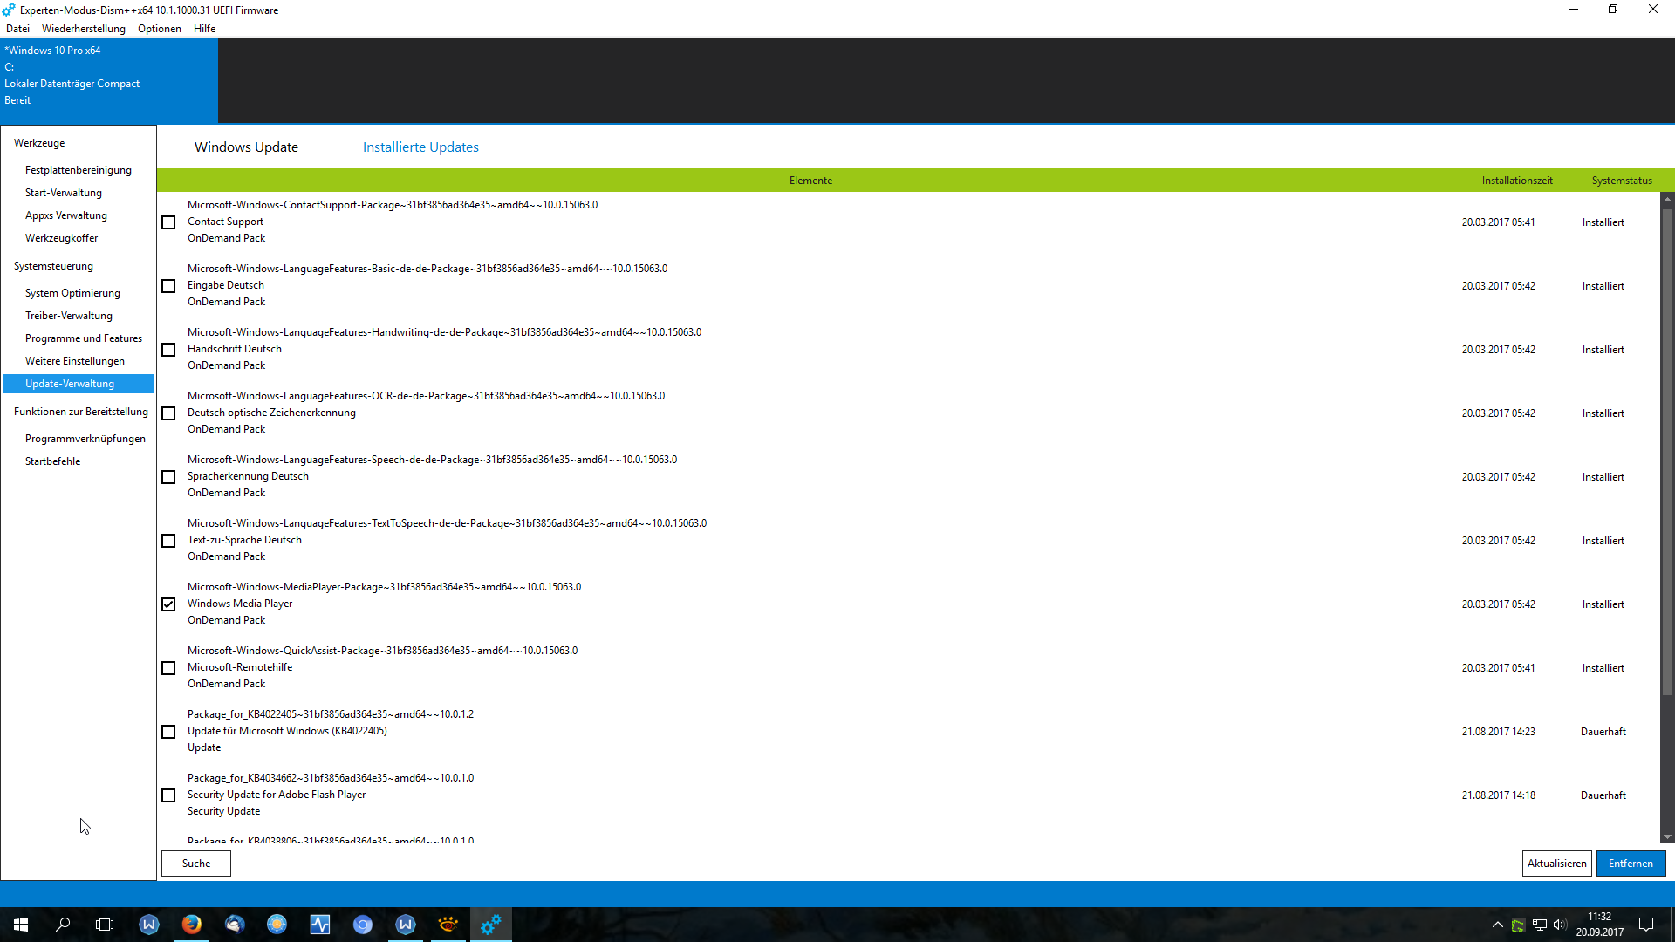The height and width of the screenshot is (942, 1675).
Task: Open Thunderbird mail from taskbar
Action: (x=234, y=925)
